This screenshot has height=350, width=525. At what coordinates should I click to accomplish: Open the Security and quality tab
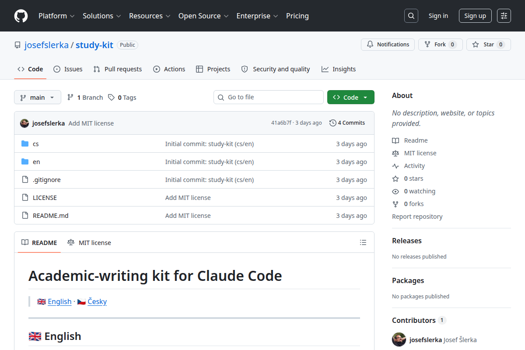(276, 69)
